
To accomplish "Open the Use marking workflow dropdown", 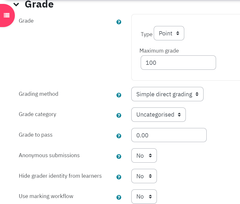I will tap(144, 196).
